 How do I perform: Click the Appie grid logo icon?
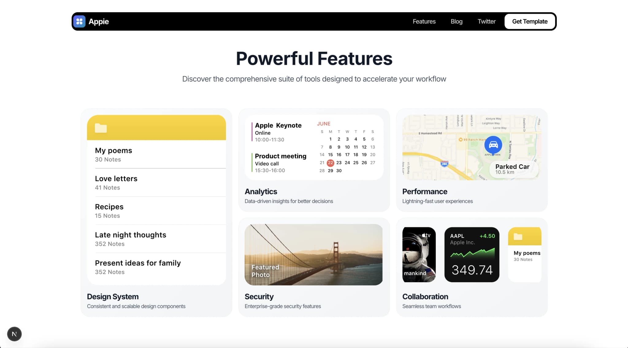tap(79, 21)
